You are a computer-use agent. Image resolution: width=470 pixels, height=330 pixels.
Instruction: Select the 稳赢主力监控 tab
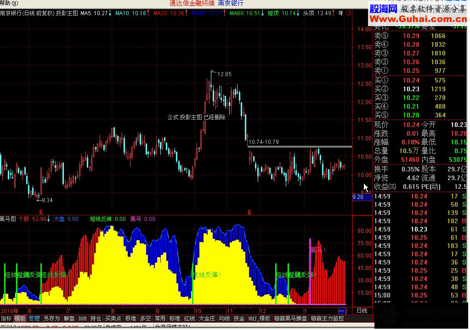327,319
